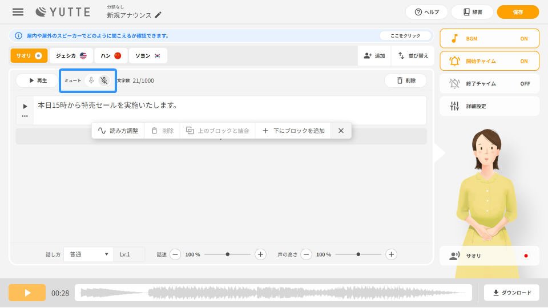This screenshot has height=308, width=548.
Task: Click the muted microphone icon
Action: [x=103, y=80]
